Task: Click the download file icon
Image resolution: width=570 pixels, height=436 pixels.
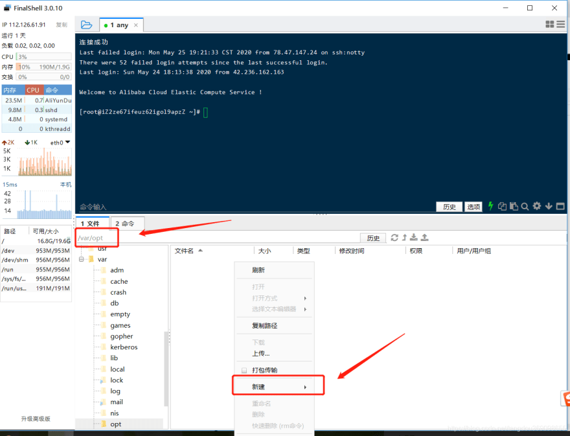Action: (414, 238)
